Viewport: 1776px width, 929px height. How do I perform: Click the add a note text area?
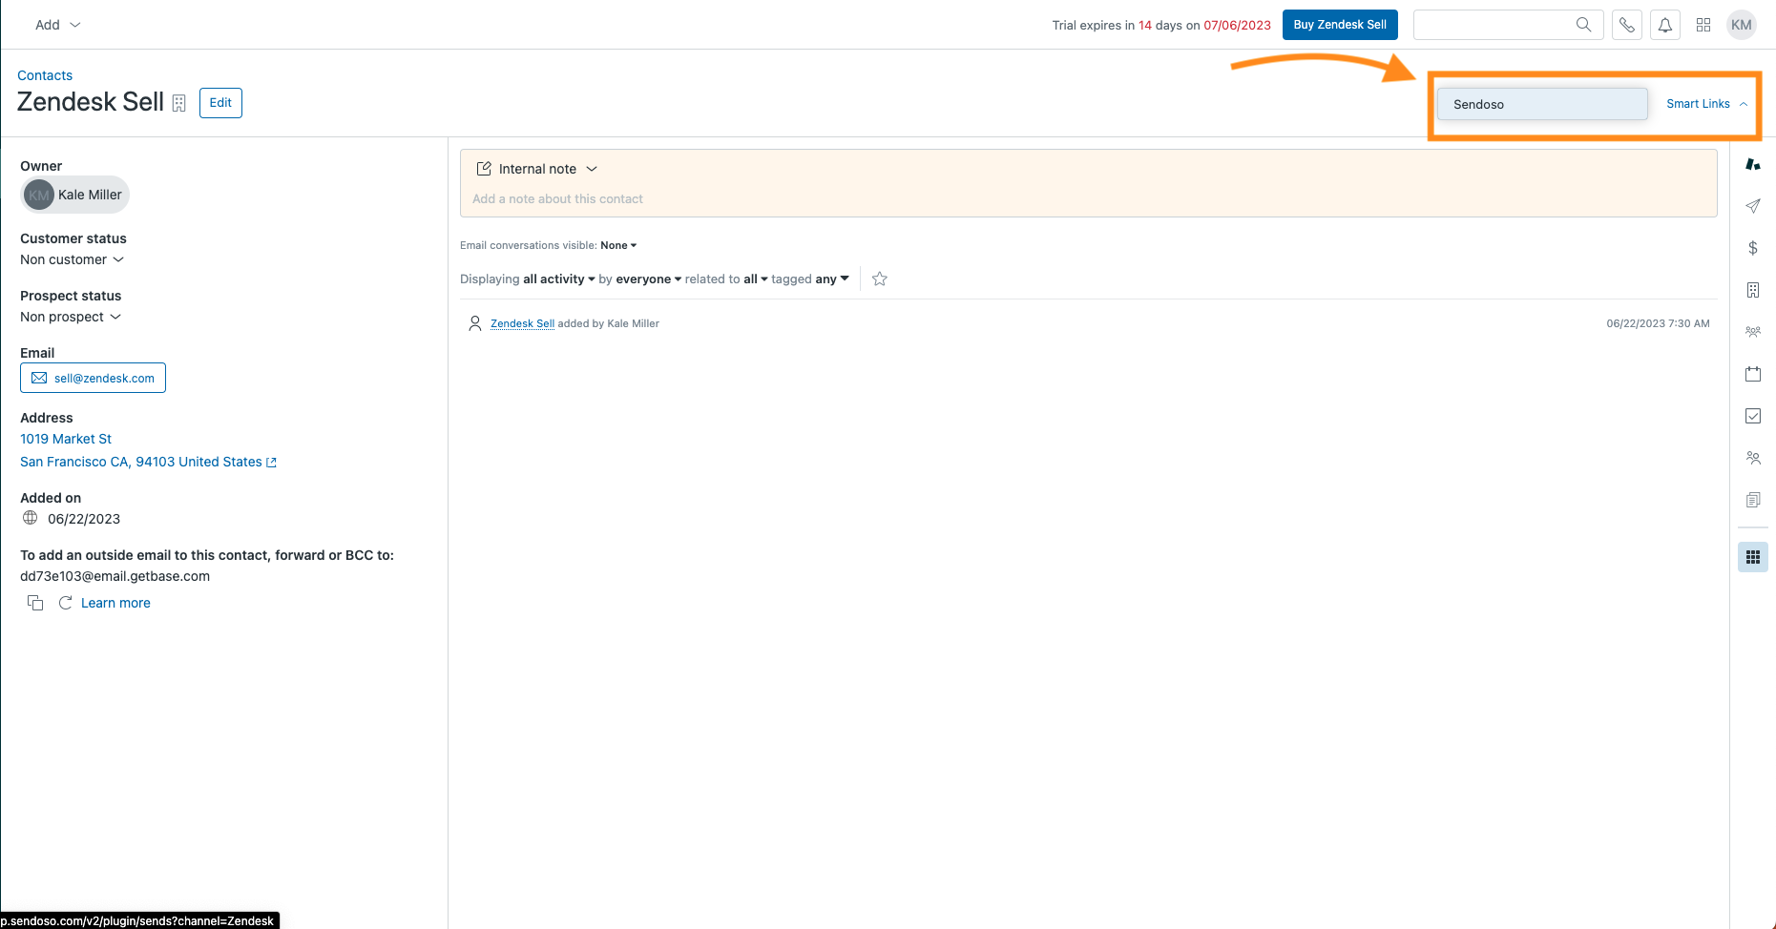[1088, 199]
